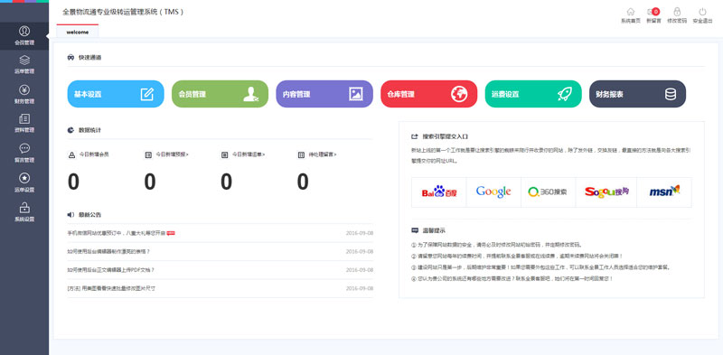Open 运单管理 in the left sidebar
Image resolution: width=723 pixels, height=355 pixels.
[24, 65]
